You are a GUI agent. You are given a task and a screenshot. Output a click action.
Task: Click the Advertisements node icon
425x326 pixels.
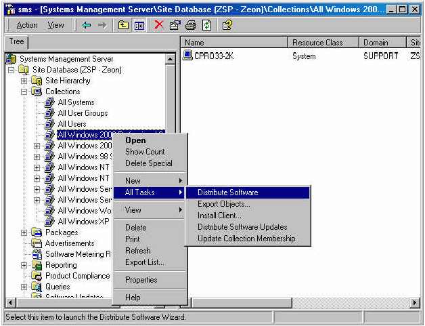(37, 243)
